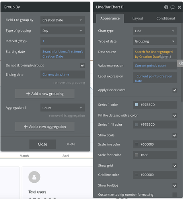This screenshot has height=199, width=183.
Task: Click the remove this aggregation link
Action: click(67, 115)
